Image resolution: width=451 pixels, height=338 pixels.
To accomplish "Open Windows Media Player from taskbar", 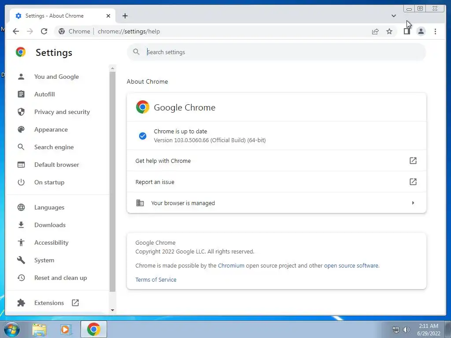I will [66, 329].
